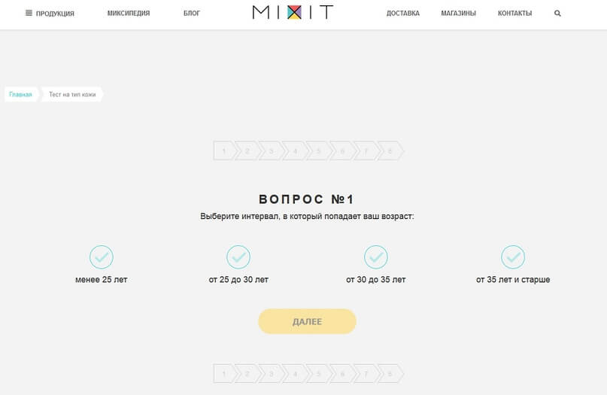This screenshot has width=607, height=395.
Task: Click the MIXIT logo
Action: (293, 13)
